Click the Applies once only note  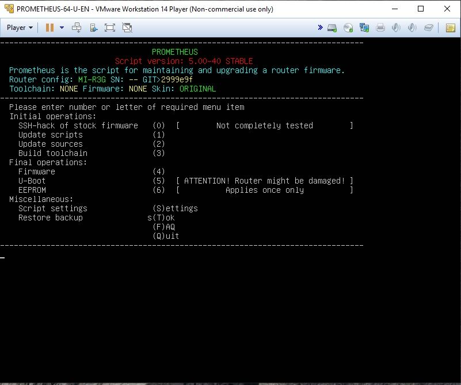(265, 190)
